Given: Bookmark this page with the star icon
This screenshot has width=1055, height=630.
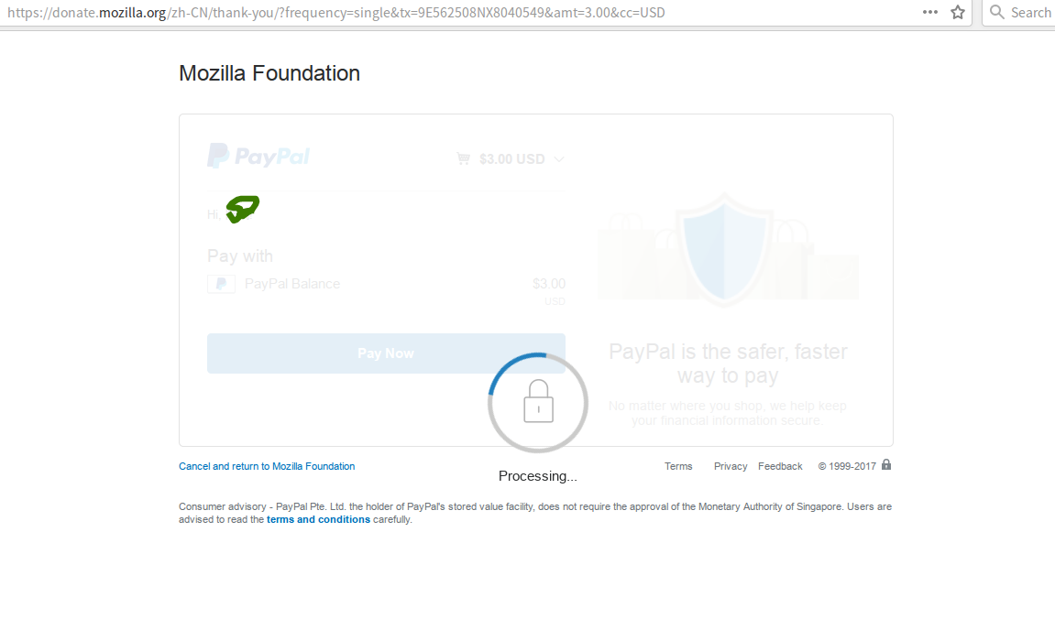Looking at the screenshot, I should [958, 12].
